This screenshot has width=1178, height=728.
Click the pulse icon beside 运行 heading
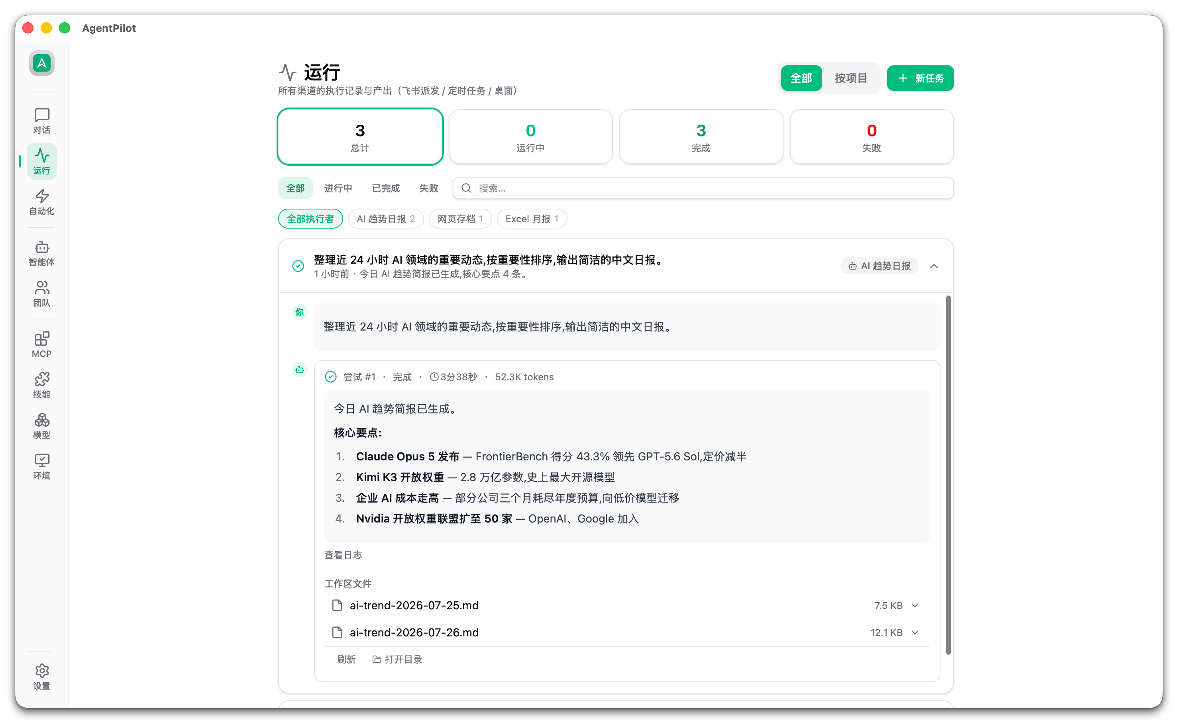coord(287,72)
